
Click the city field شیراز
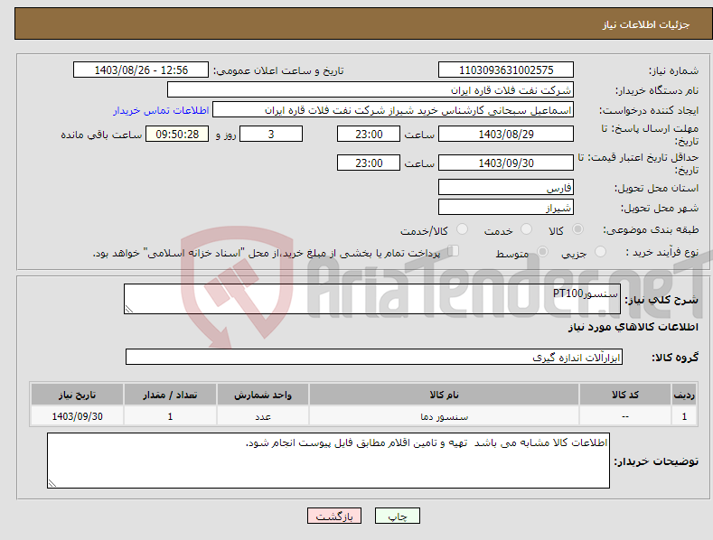pyautogui.click(x=506, y=208)
